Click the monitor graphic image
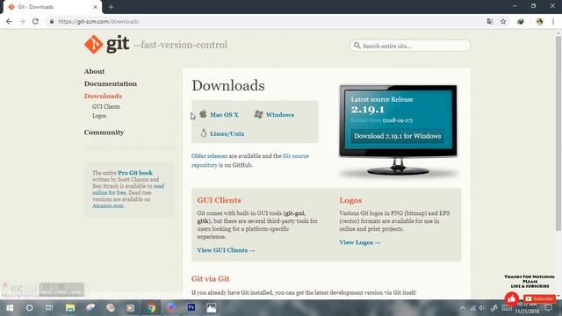The width and height of the screenshot is (562, 316). tap(398, 130)
